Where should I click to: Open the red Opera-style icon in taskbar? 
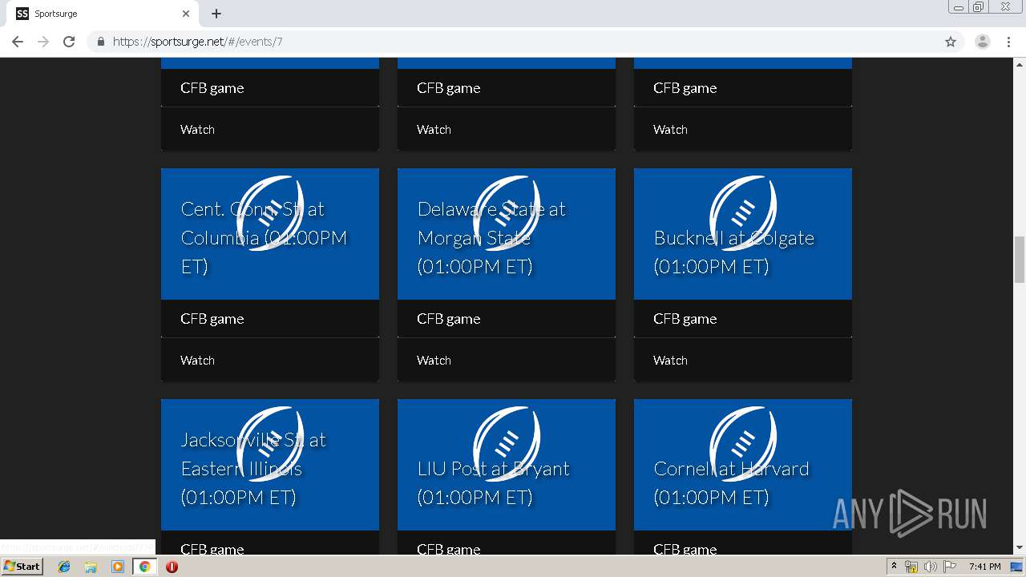(x=172, y=567)
